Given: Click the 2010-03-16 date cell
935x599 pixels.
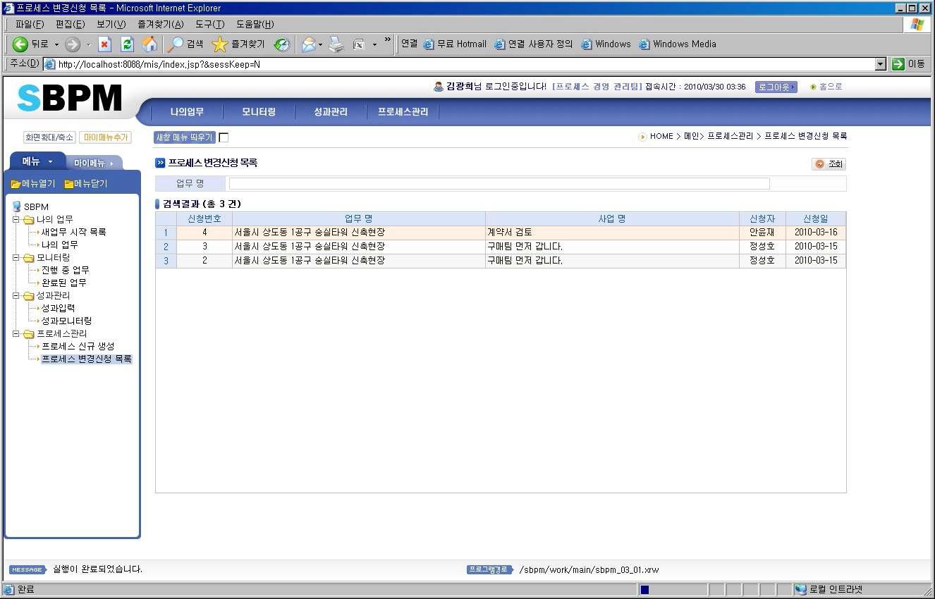Looking at the screenshot, I should 816,233.
